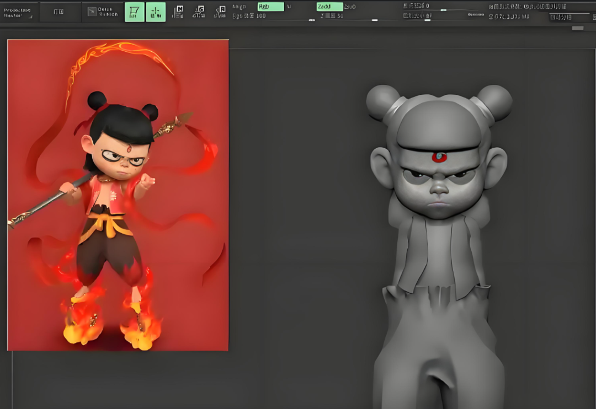Toggle the Draw mode icon
Screen dimensions: 596x409
[156, 12]
